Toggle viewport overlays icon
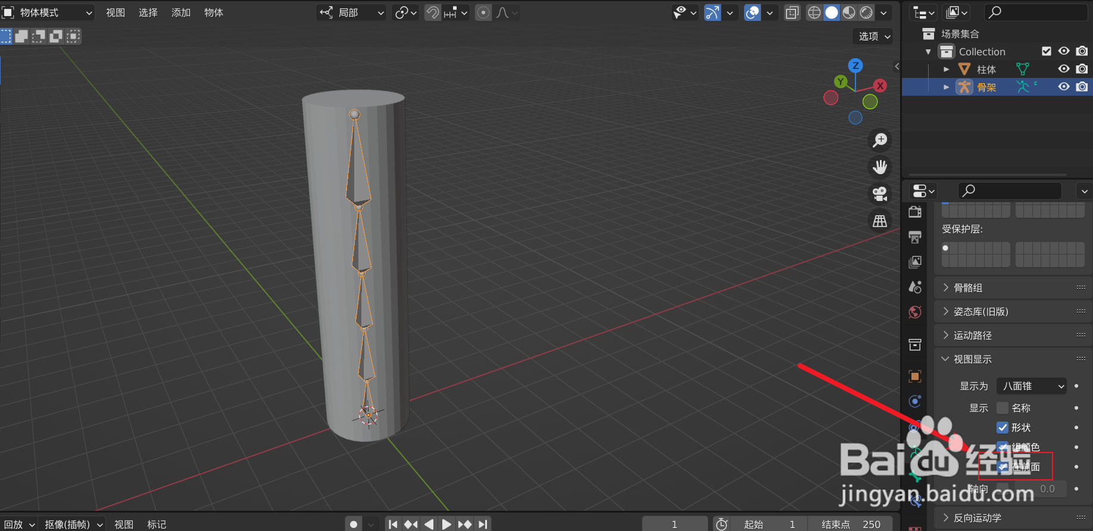The image size is (1093, 531). pyautogui.click(x=752, y=12)
